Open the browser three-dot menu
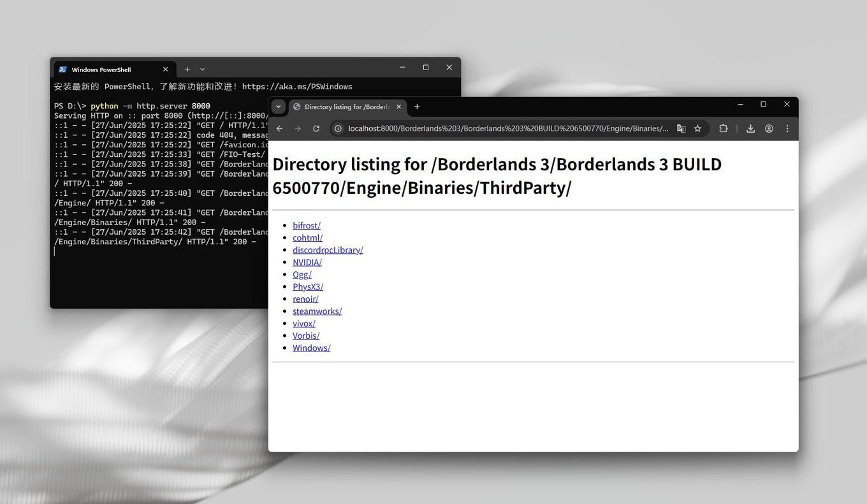Image resolution: width=867 pixels, height=504 pixels. tap(787, 128)
